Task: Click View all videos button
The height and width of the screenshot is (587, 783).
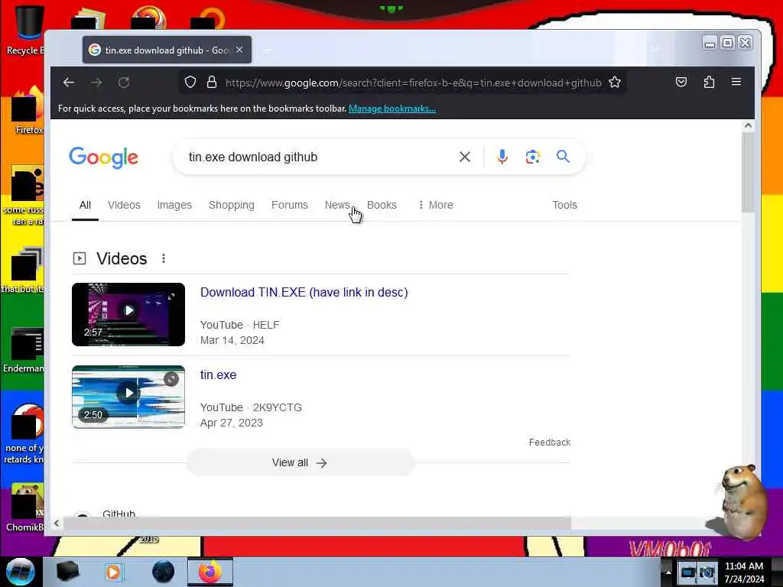Action: pyautogui.click(x=300, y=462)
